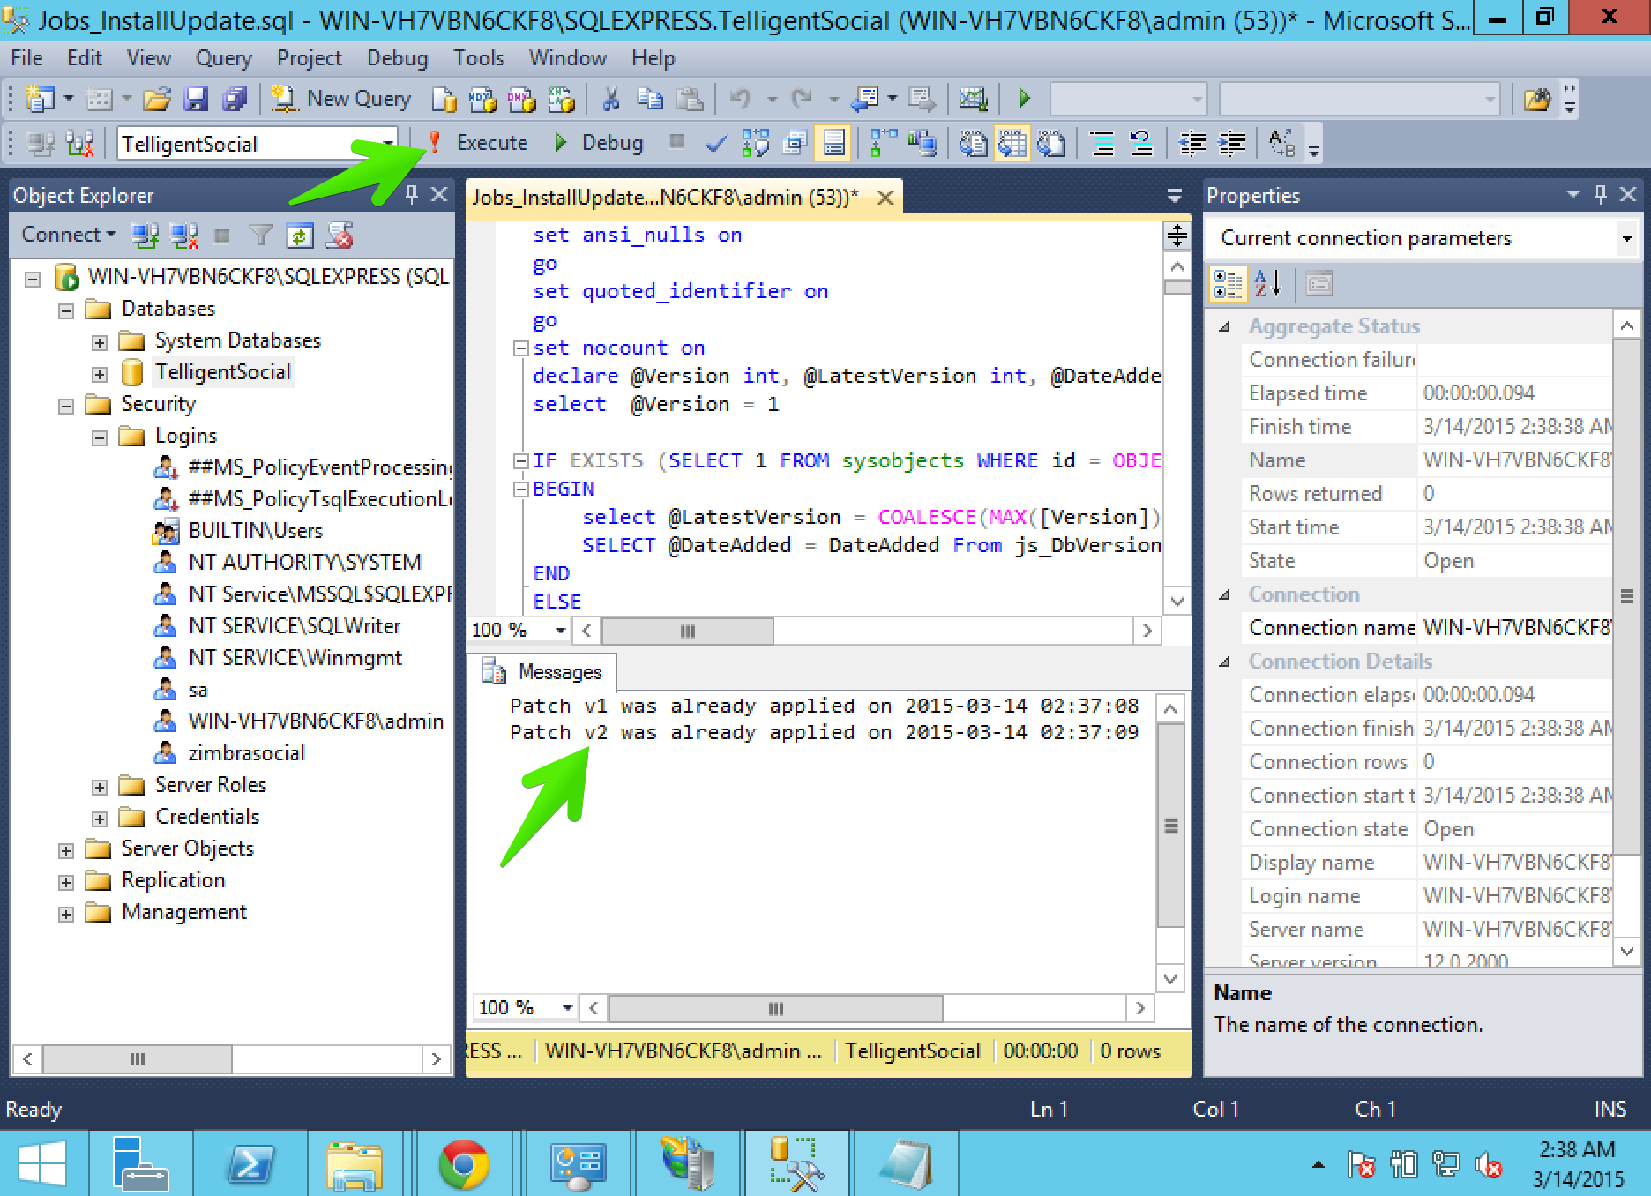Decrease the line indent
Viewport: 1651px width, 1196px height.
pos(1193,143)
